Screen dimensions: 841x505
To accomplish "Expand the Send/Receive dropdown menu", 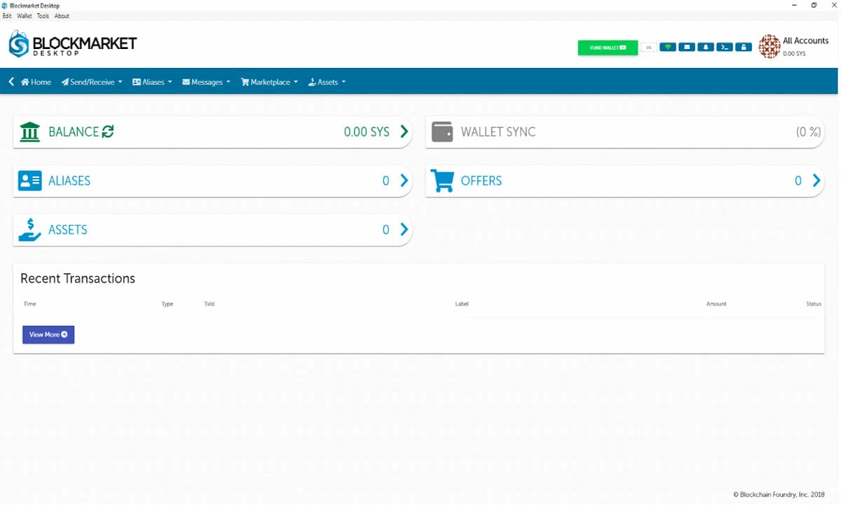I will pos(92,82).
